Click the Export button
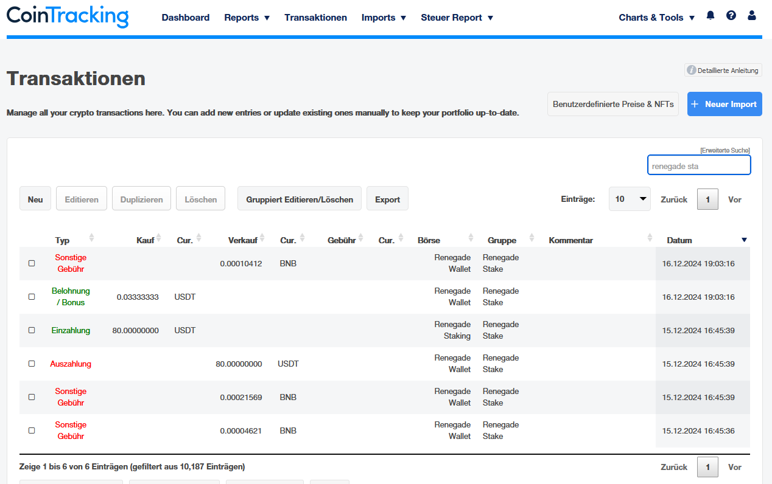 387,199
